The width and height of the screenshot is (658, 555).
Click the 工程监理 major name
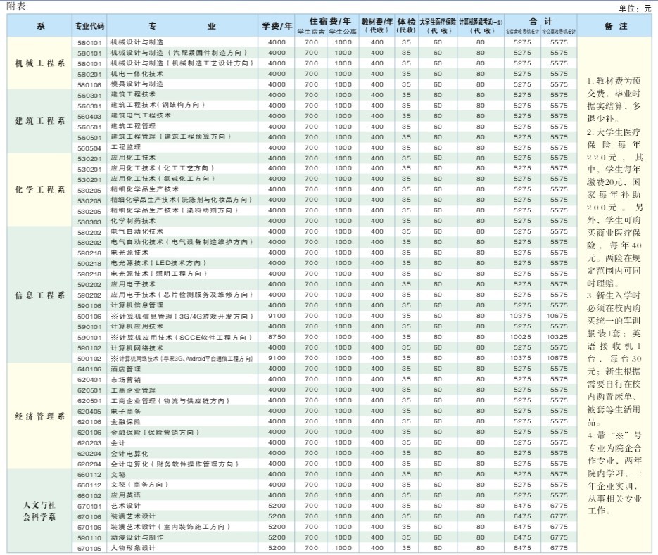tap(122, 148)
